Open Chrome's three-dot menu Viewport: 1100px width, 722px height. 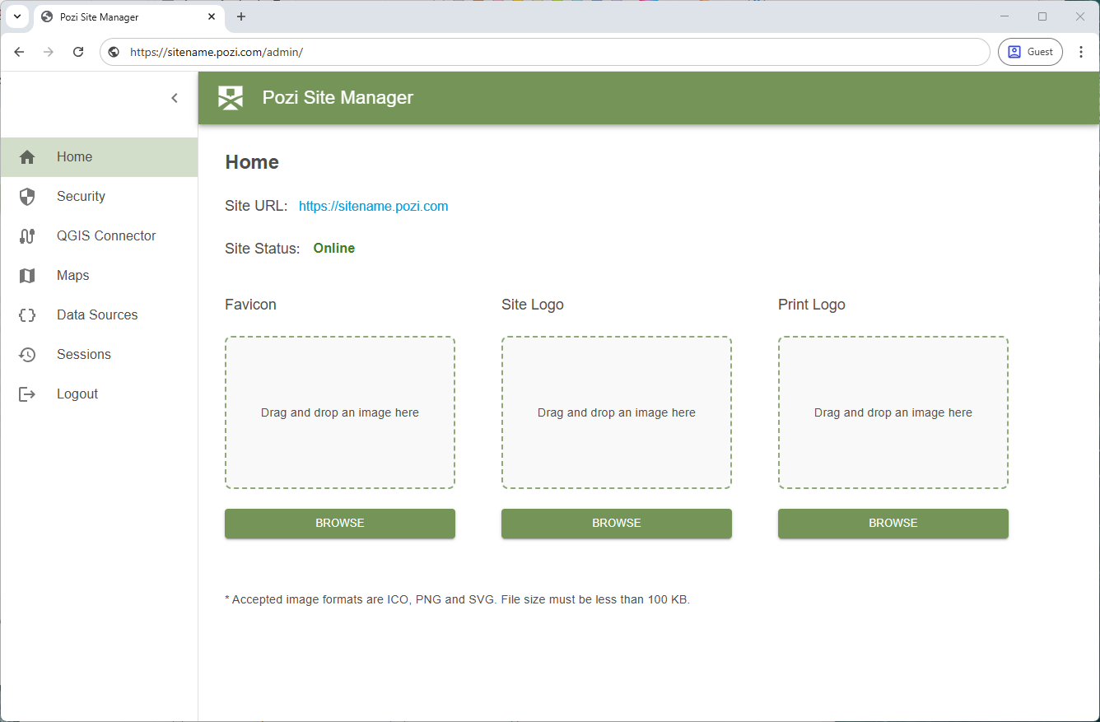tap(1081, 51)
